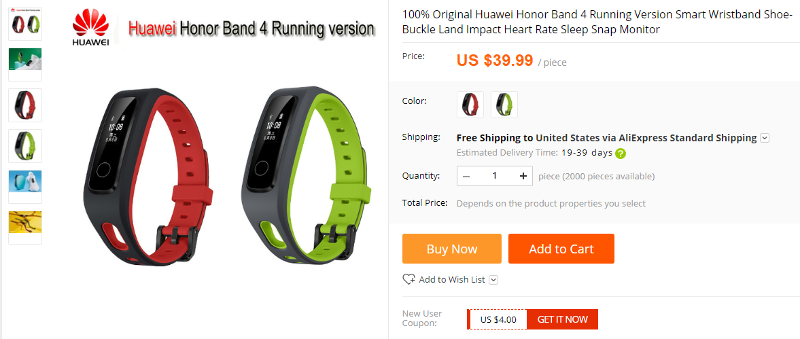Image resolution: width=800 pixels, height=339 pixels.
Task: View the green band thumbnail
Action: point(25,146)
